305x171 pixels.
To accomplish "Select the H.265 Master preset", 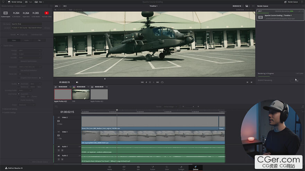I will (36, 13).
